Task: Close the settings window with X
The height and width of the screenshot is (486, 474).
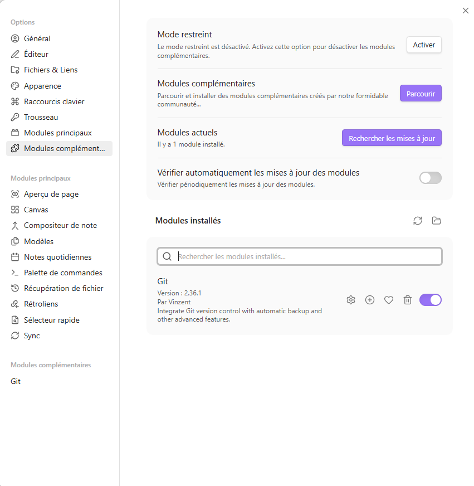Action: (466, 11)
